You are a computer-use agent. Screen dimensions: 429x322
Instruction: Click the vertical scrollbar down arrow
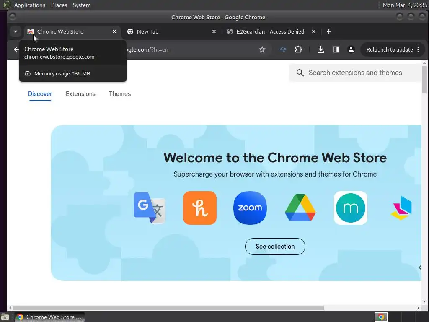click(424, 301)
